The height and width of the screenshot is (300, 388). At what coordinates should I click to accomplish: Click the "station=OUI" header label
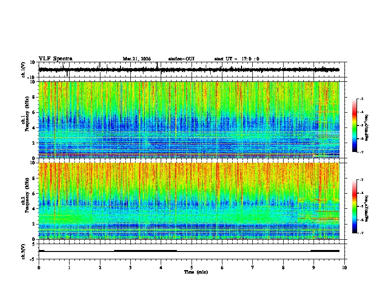pyautogui.click(x=181, y=59)
